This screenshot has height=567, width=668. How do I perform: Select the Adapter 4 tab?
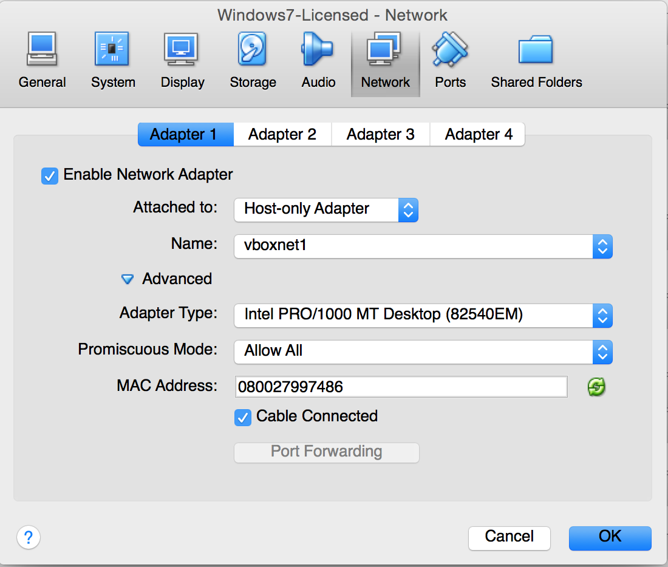[x=477, y=134]
